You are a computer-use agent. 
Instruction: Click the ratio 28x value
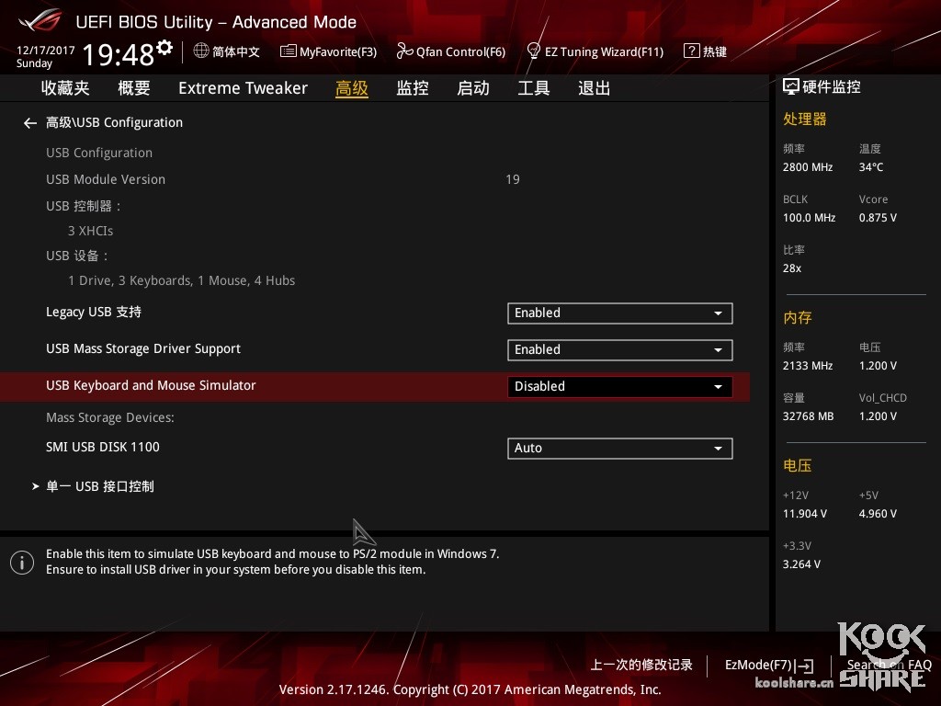pyautogui.click(x=792, y=268)
